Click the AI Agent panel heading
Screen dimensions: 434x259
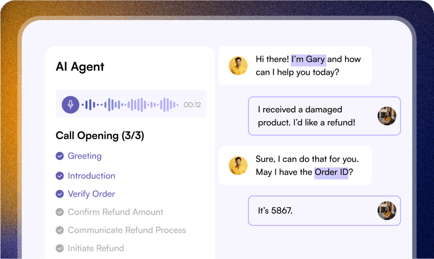point(80,66)
